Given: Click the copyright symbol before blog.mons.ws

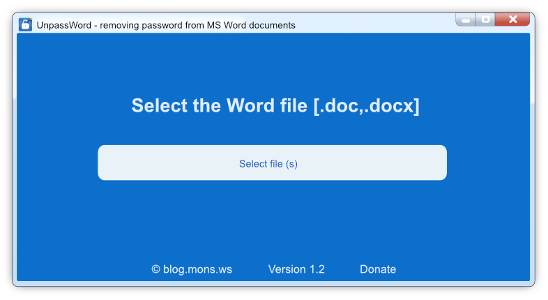Looking at the screenshot, I should pos(156,269).
